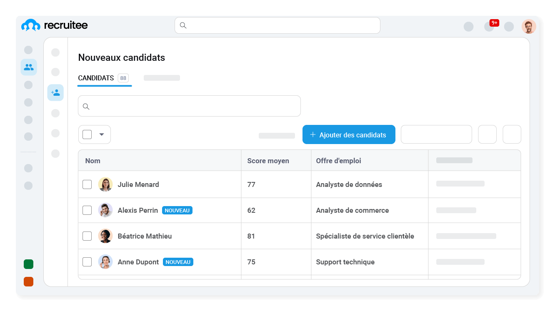Open notifications showing the 9+ badge
The image size is (555, 311).
coord(489,26)
